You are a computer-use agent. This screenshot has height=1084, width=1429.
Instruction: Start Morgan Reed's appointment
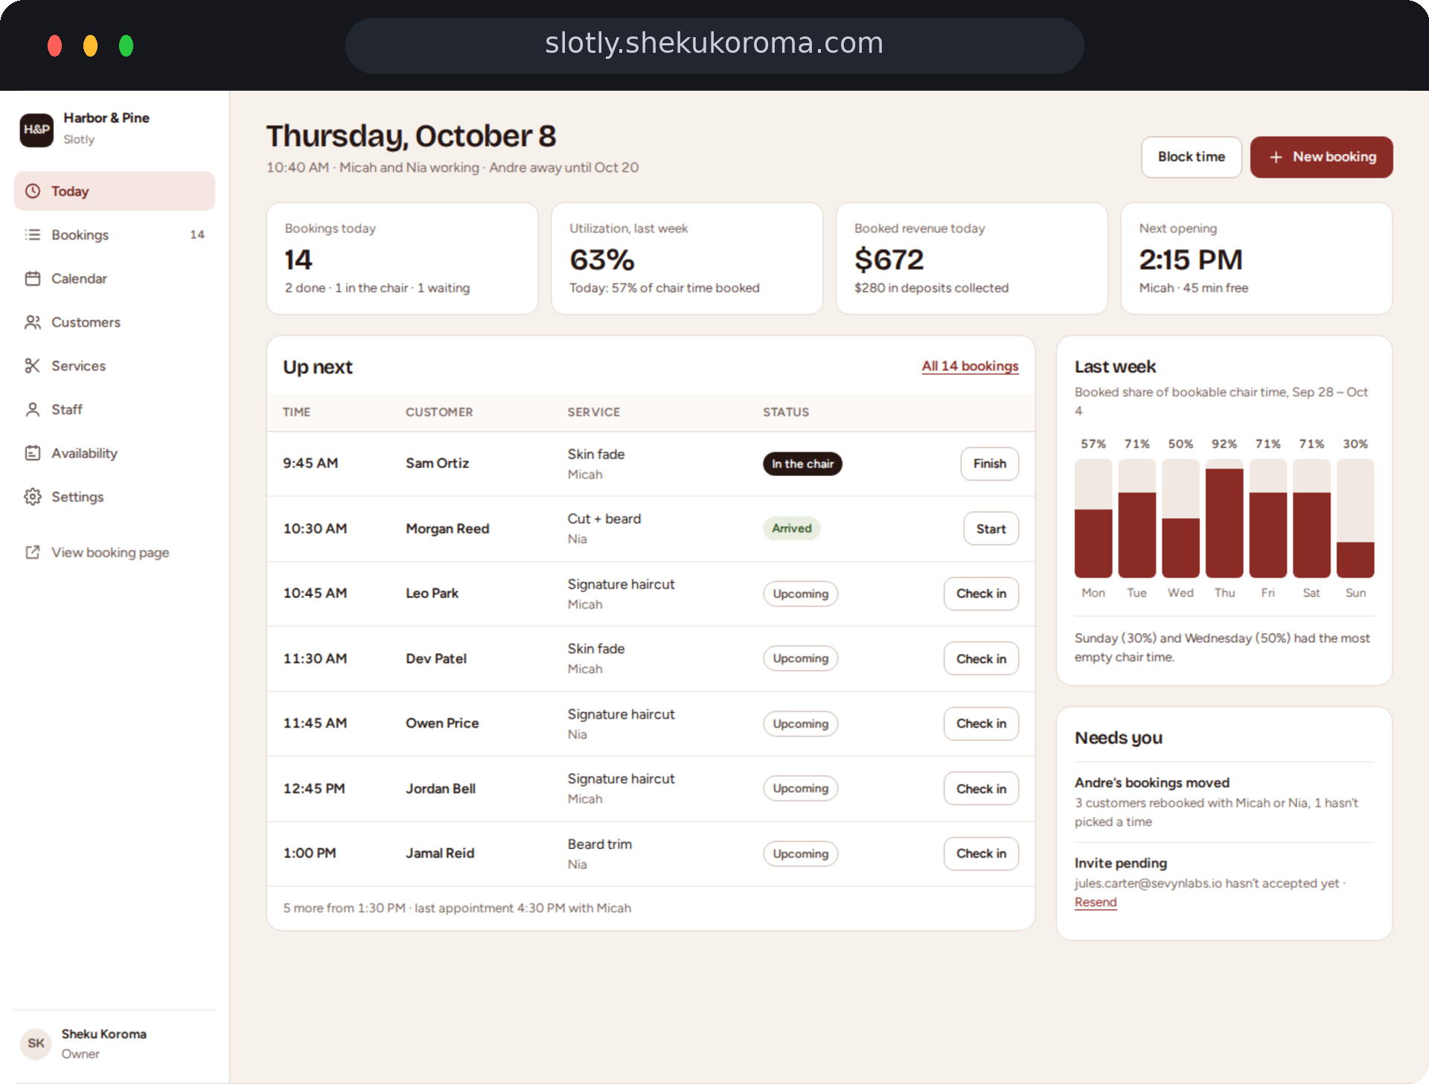point(991,529)
